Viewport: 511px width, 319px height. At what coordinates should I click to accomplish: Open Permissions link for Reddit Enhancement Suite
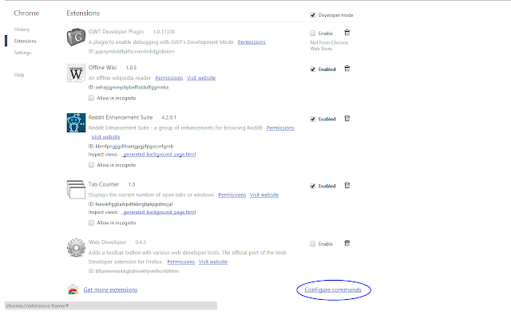(280, 128)
